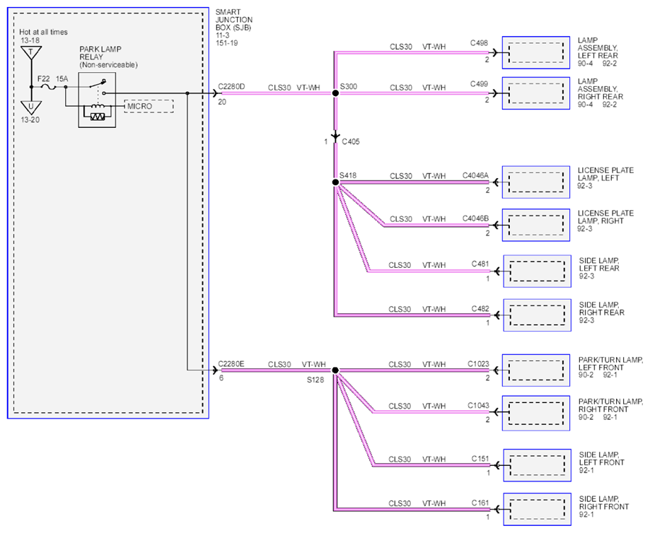
Task: Click the F22 fuse symbol
Action: pos(49,87)
